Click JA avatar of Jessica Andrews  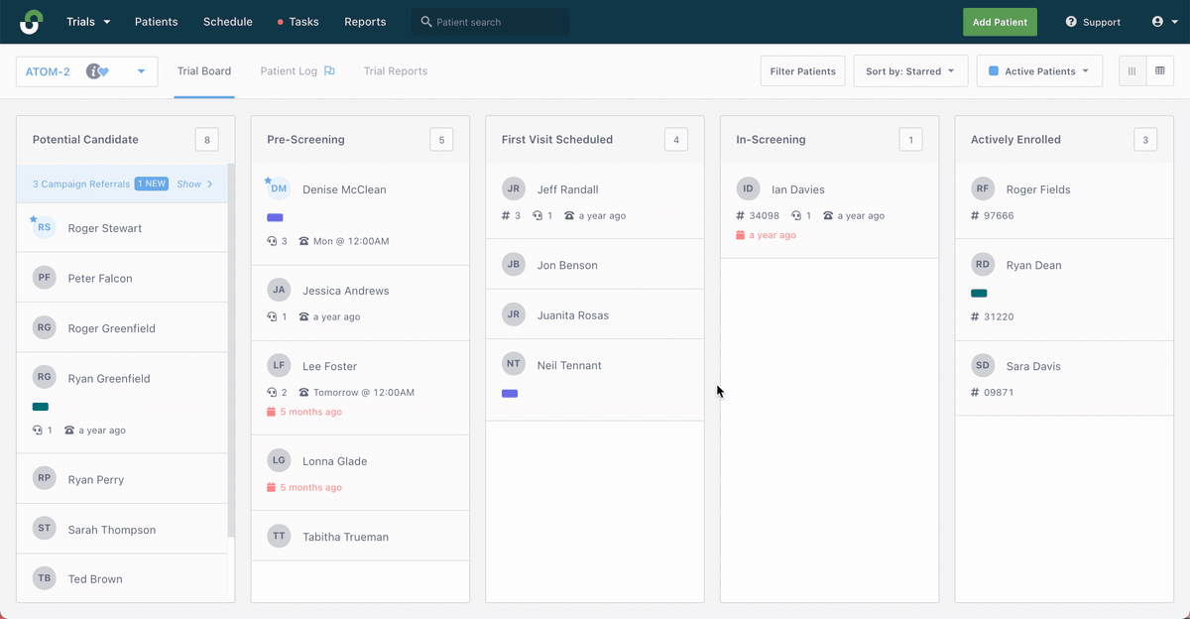pos(279,290)
